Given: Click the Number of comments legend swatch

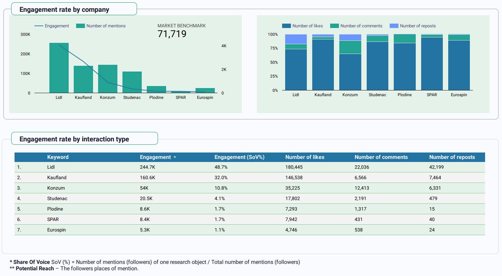Looking at the screenshot, I should pyautogui.click(x=334, y=26).
